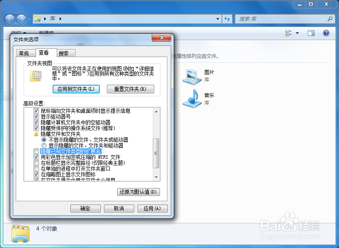Open the recent pages arrow beside forward button
The width and height of the screenshot is (339, 248).
(29, 19)
